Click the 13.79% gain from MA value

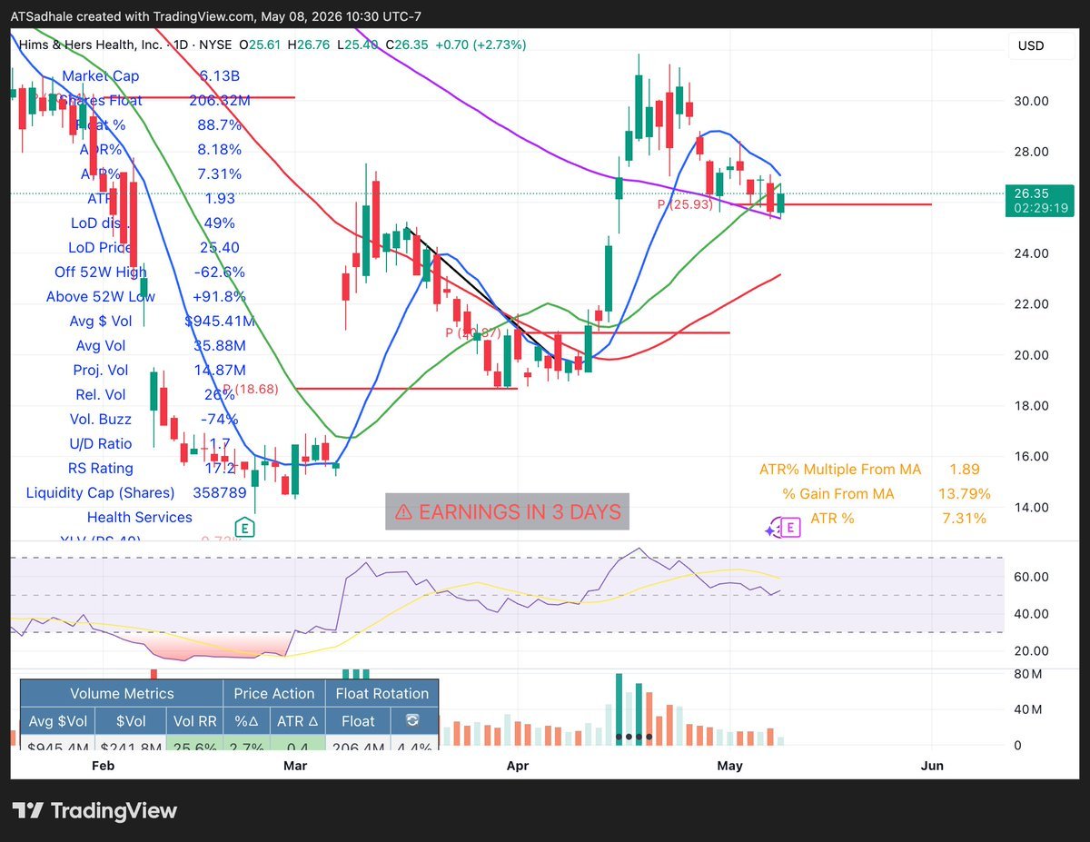(965, 494)
